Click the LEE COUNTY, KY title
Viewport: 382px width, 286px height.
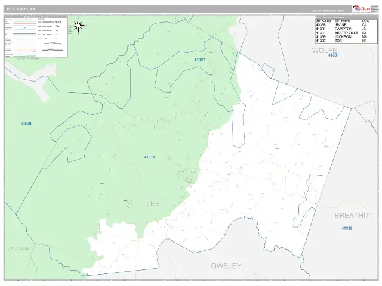pyautogui.click(x=20, y=9)
